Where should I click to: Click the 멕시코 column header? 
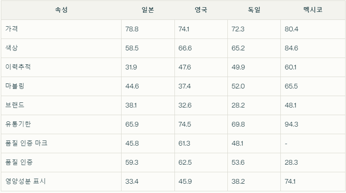pos(313,10)
